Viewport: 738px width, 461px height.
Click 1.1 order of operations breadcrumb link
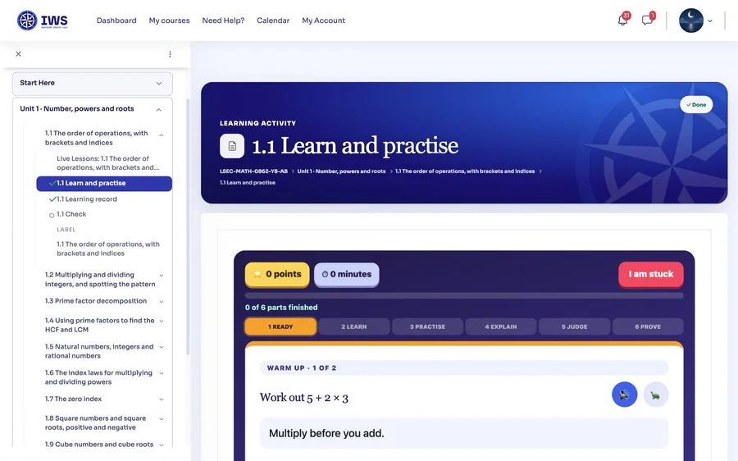click(x=465, y=171)
